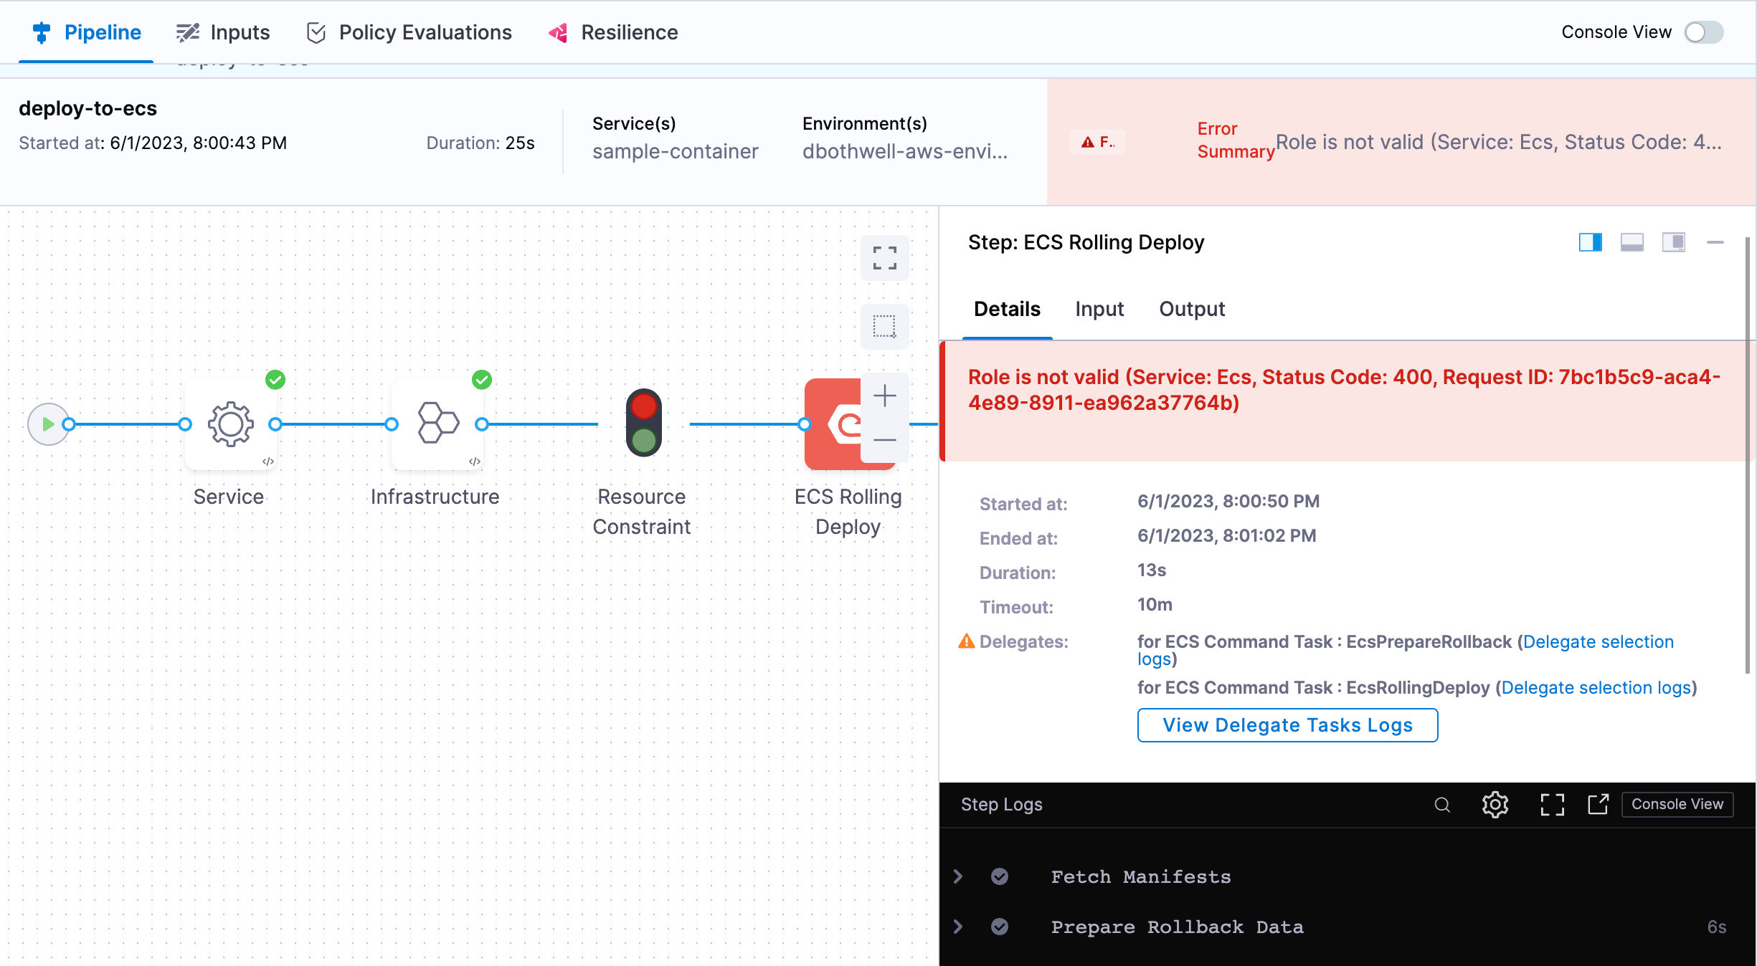Screen dimensions: 1757x966
Task: Search within Step Logs
Action: tap(1442, 805)
